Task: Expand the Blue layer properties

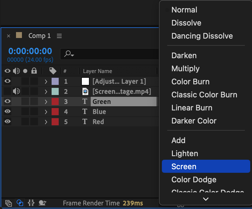Action: (x=46, y=112)
